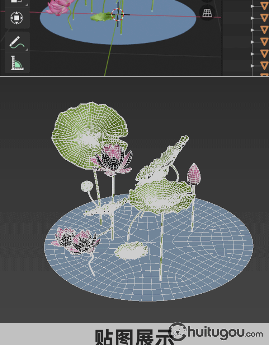Viewport: 269px width, 345px height.
Task: Toggle perspective/orthographic view grid button
Action: click(207, 13)
